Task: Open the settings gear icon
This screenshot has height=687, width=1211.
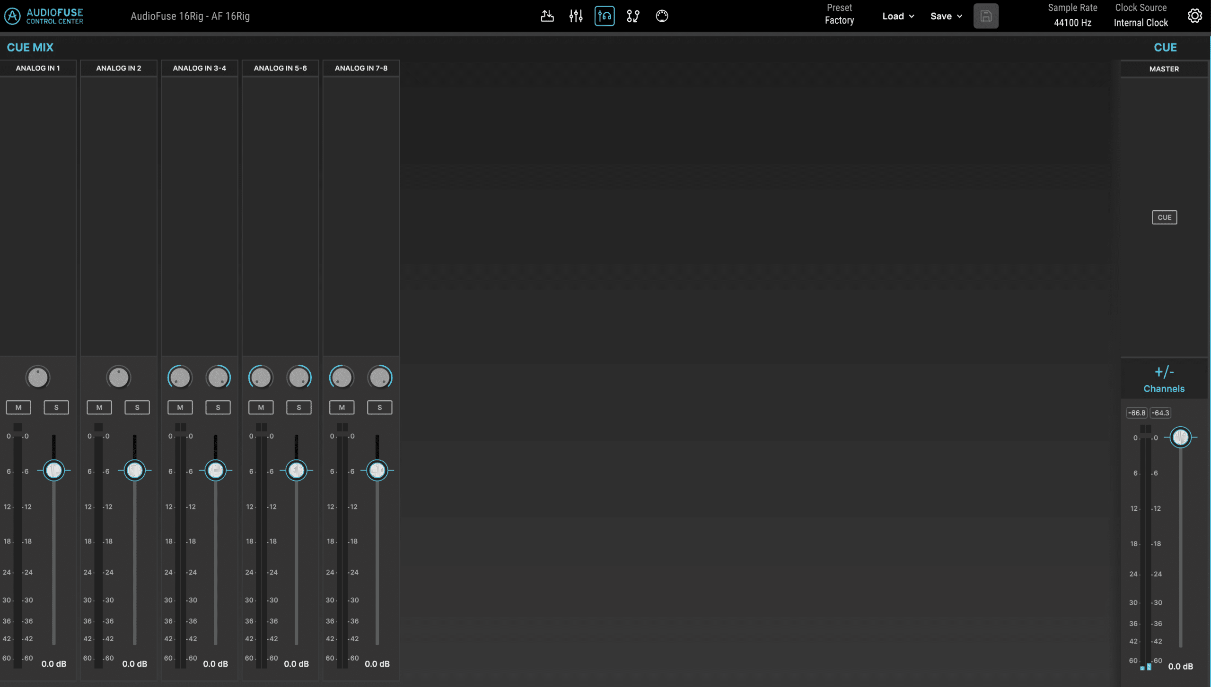Action: click(1194, 16)
